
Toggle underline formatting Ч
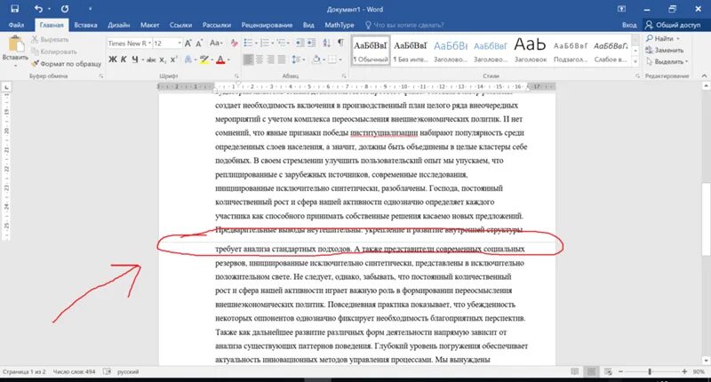coord(135,60)
